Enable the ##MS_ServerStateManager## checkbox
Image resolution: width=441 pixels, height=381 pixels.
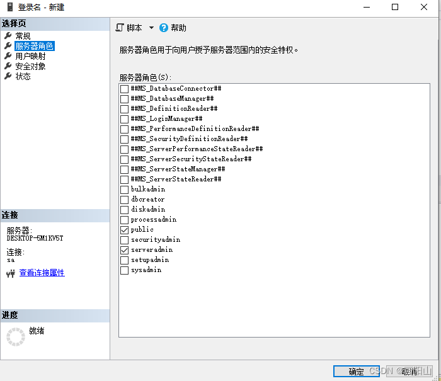(x=124, y=169)
